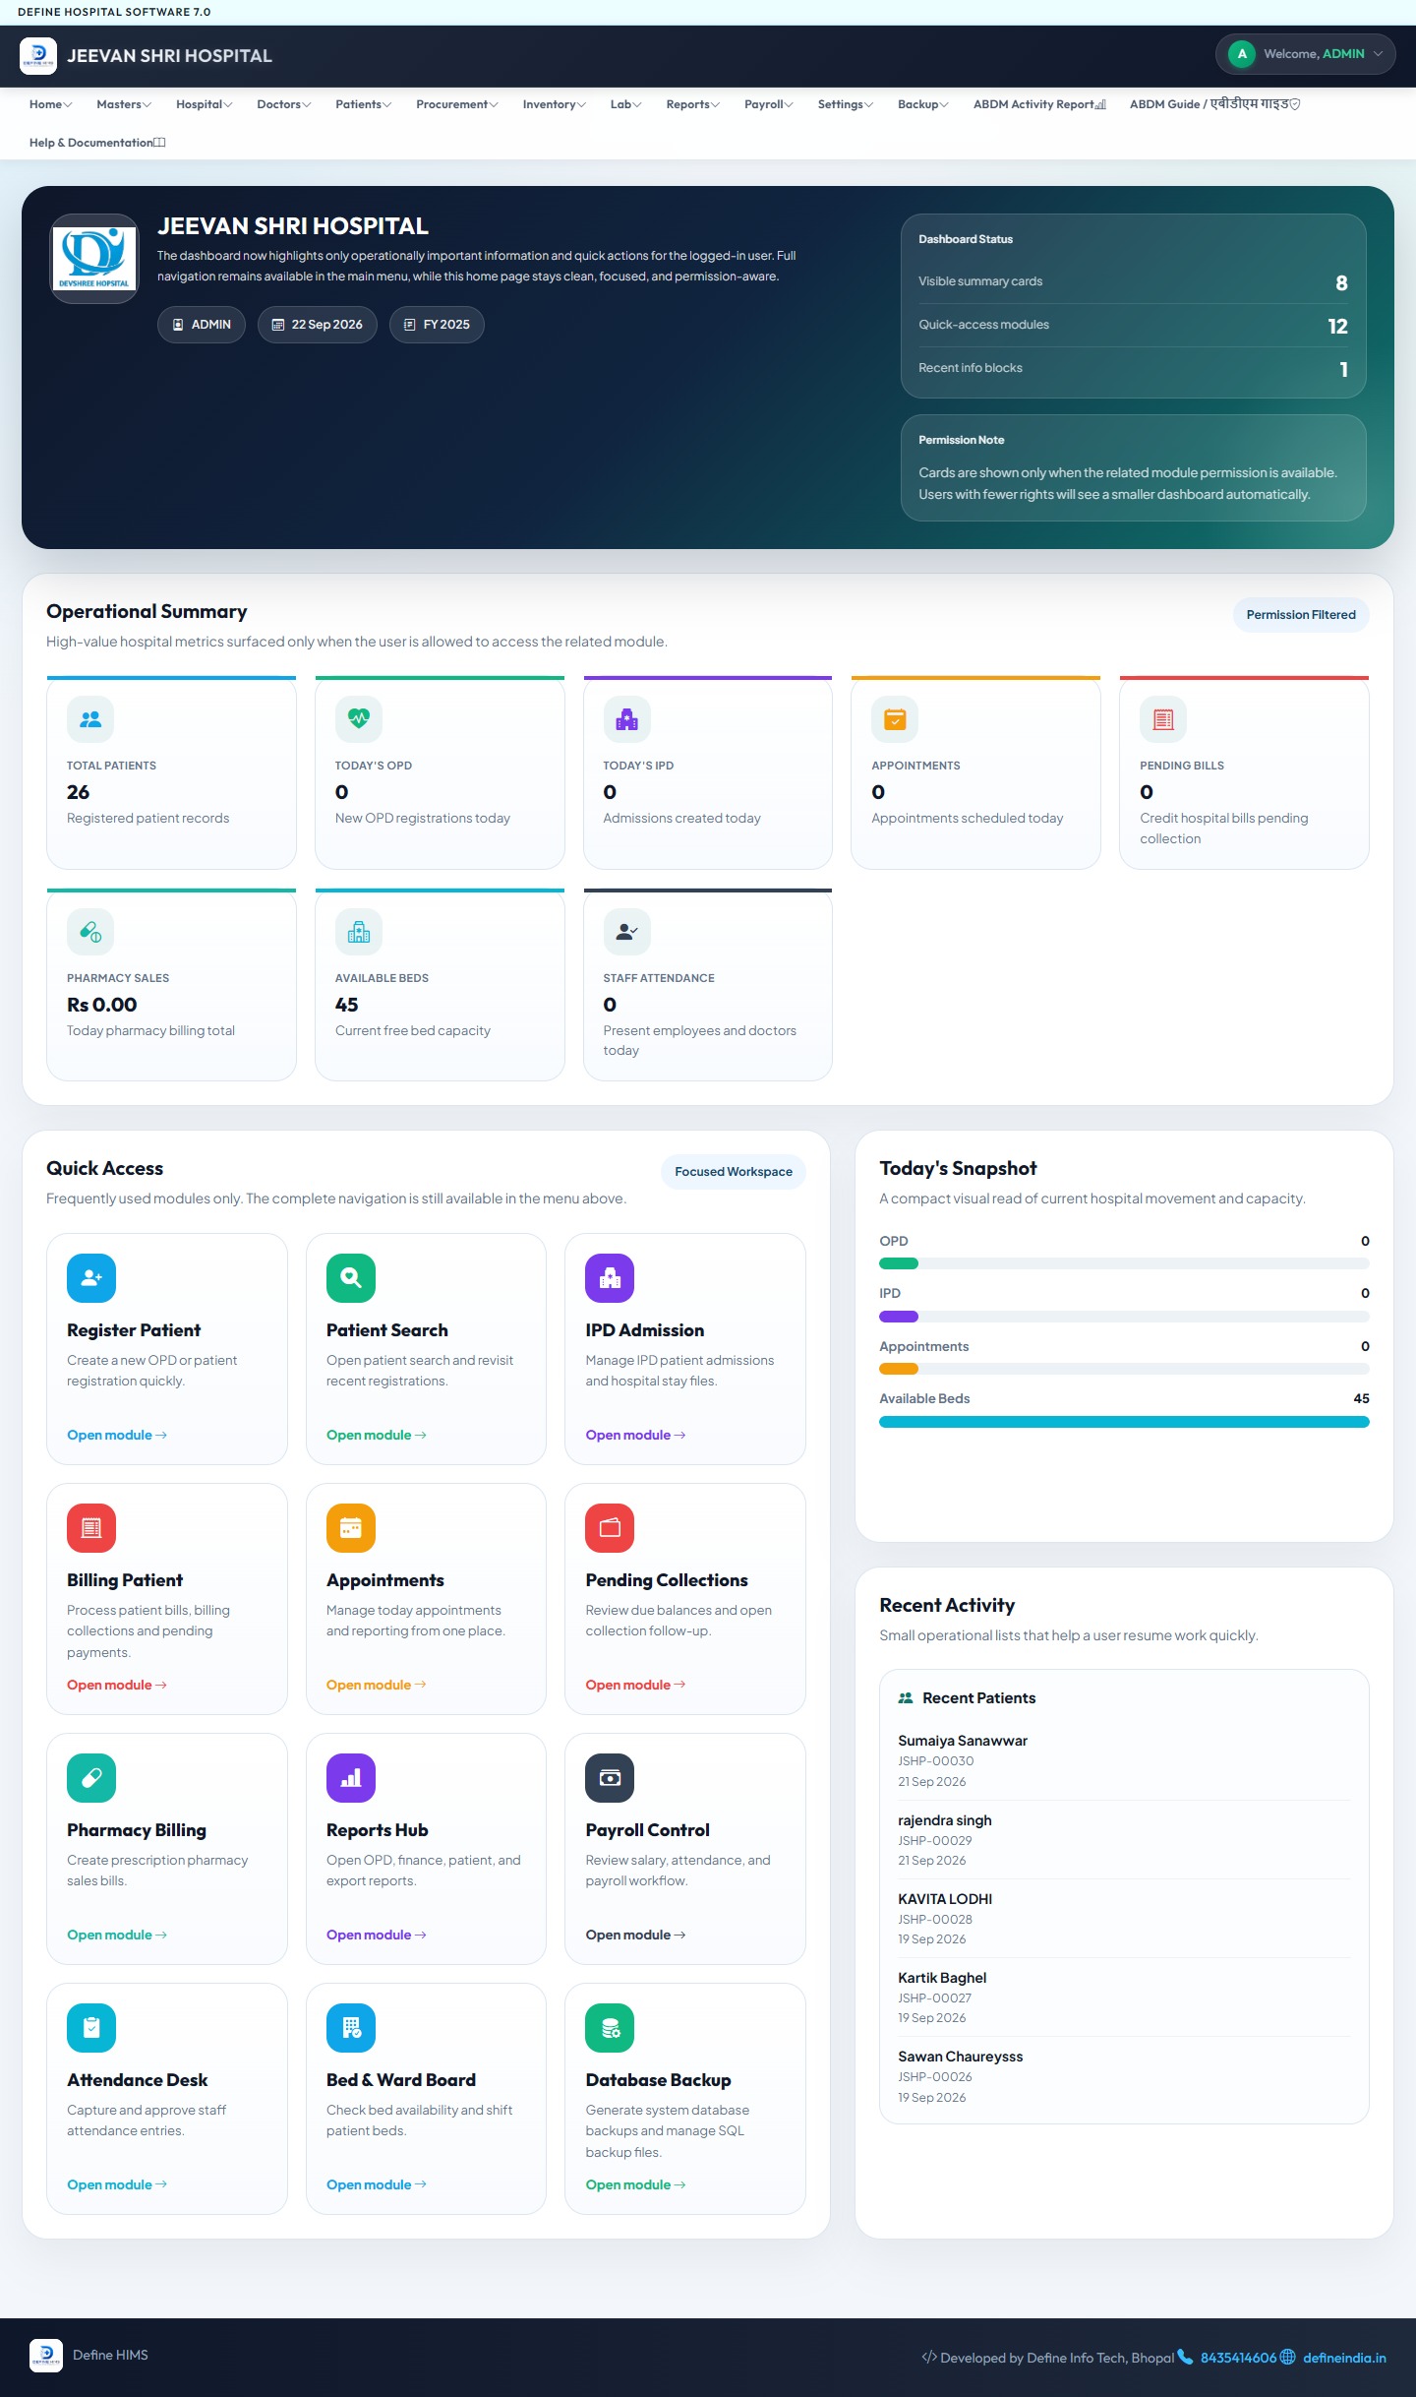The image size is (1416, 2397).
Task: Click the Billing Patient red icon
Action: [91, 1528]
